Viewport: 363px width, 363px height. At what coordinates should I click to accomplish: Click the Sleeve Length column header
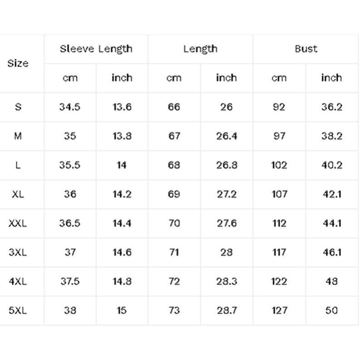click(96, 49)
